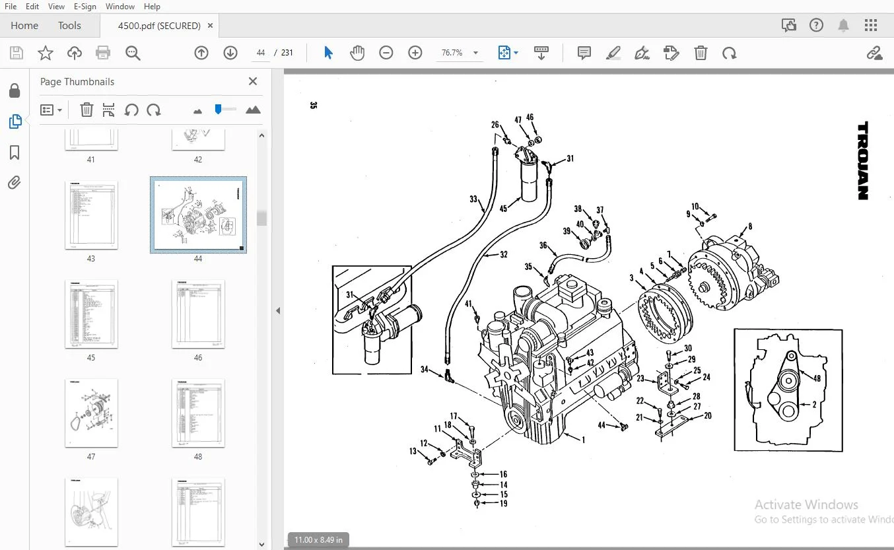Open the help question mark icon
Viewport: 894px width, 550px height.
816,26
